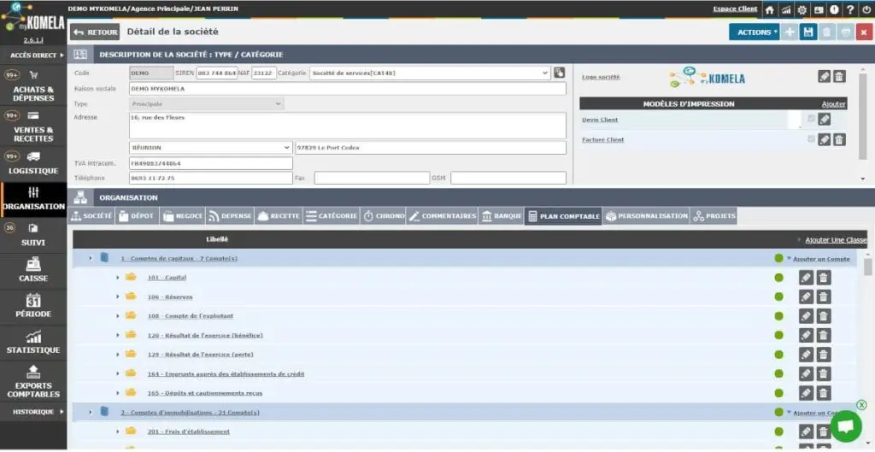Edit account 101 - Capital pencil icon
This screenshot has width=875, height=452.
point(806,278)
